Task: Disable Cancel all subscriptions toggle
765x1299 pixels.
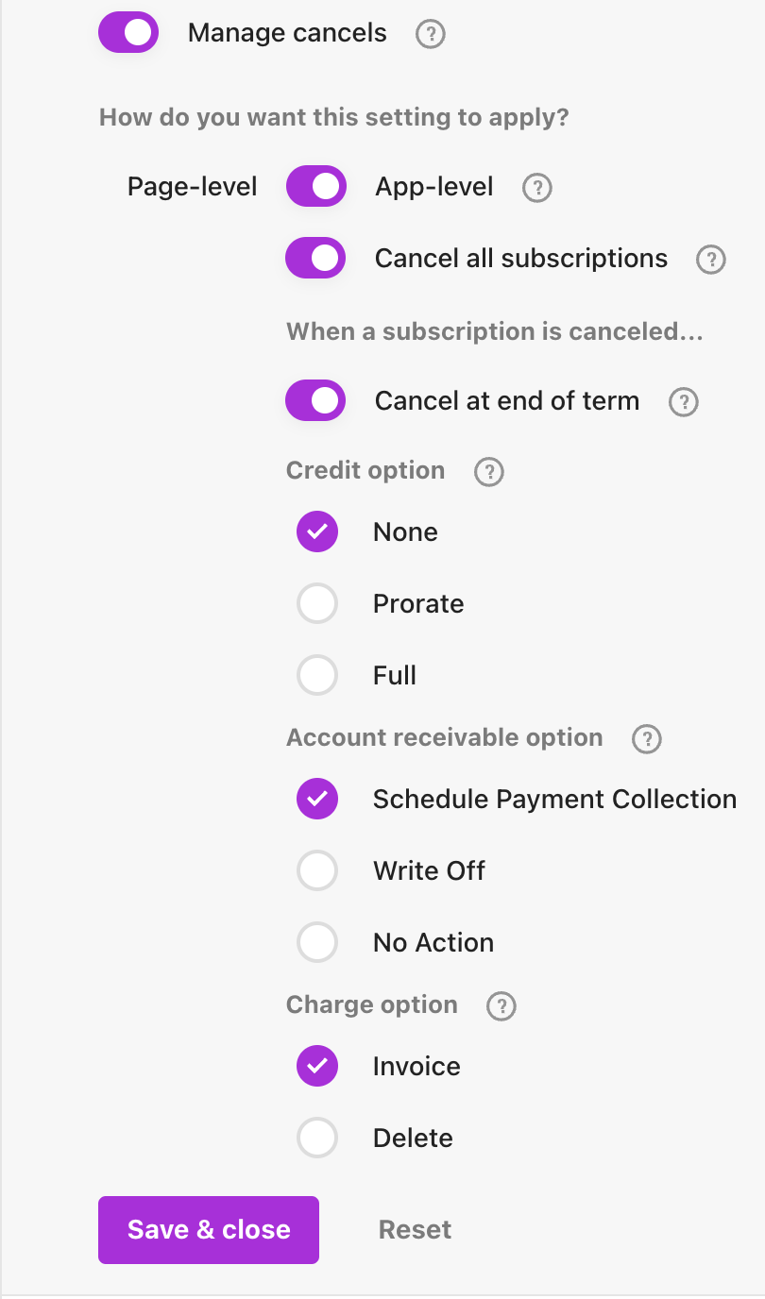Action: point(316,259)
